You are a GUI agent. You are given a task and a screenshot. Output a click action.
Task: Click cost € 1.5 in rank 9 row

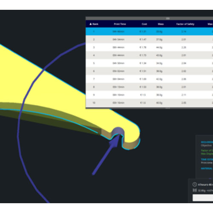click(143, 95)
